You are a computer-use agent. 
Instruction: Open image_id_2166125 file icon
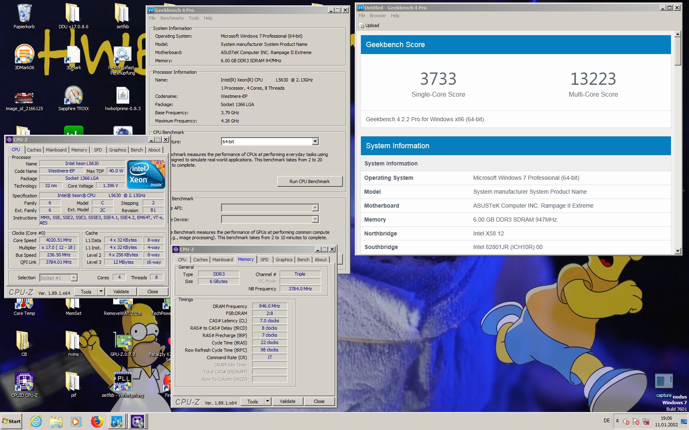point(24,100)
